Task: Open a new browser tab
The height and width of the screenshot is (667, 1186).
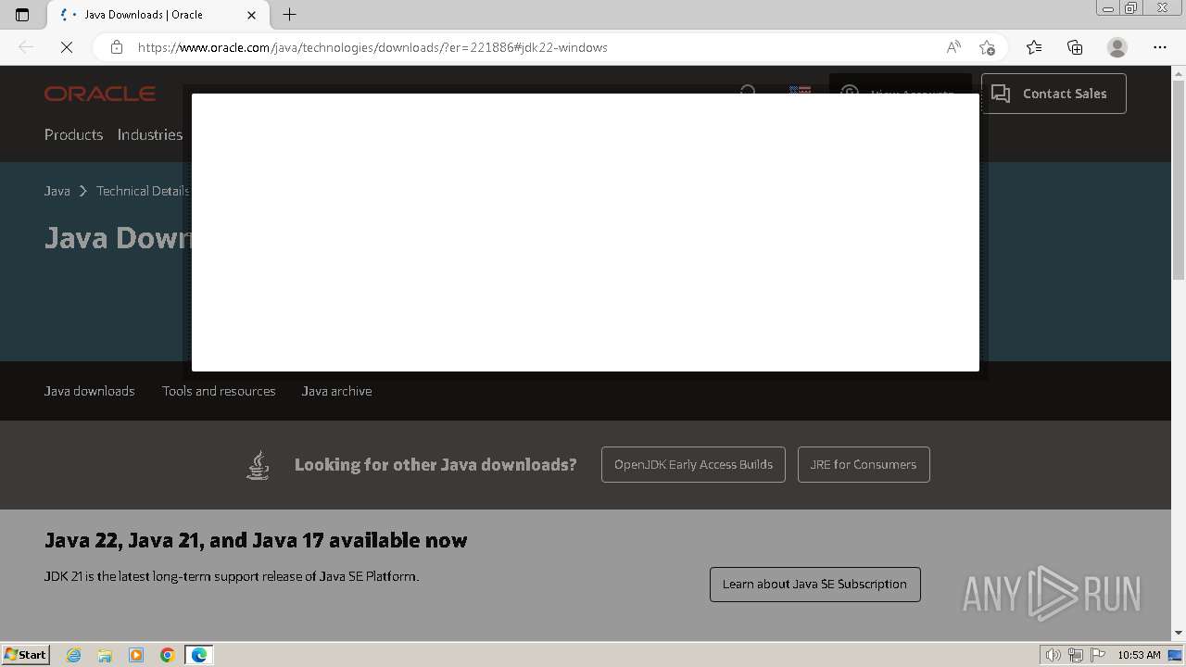Action: click(289, 15)
